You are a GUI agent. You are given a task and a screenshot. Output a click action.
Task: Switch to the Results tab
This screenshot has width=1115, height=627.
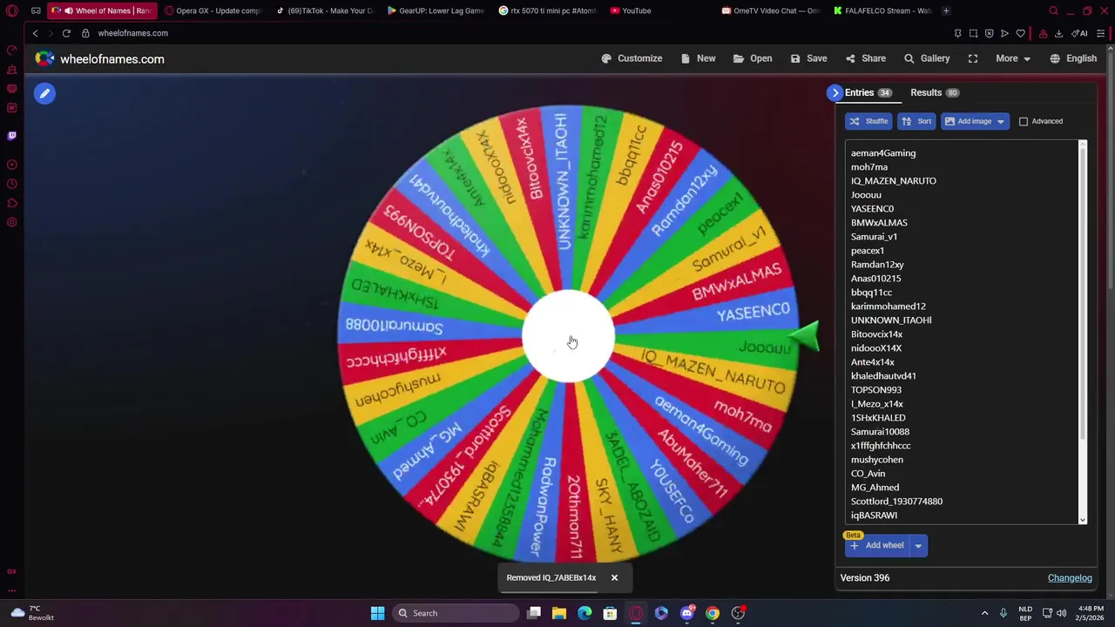tap(934, 92)
